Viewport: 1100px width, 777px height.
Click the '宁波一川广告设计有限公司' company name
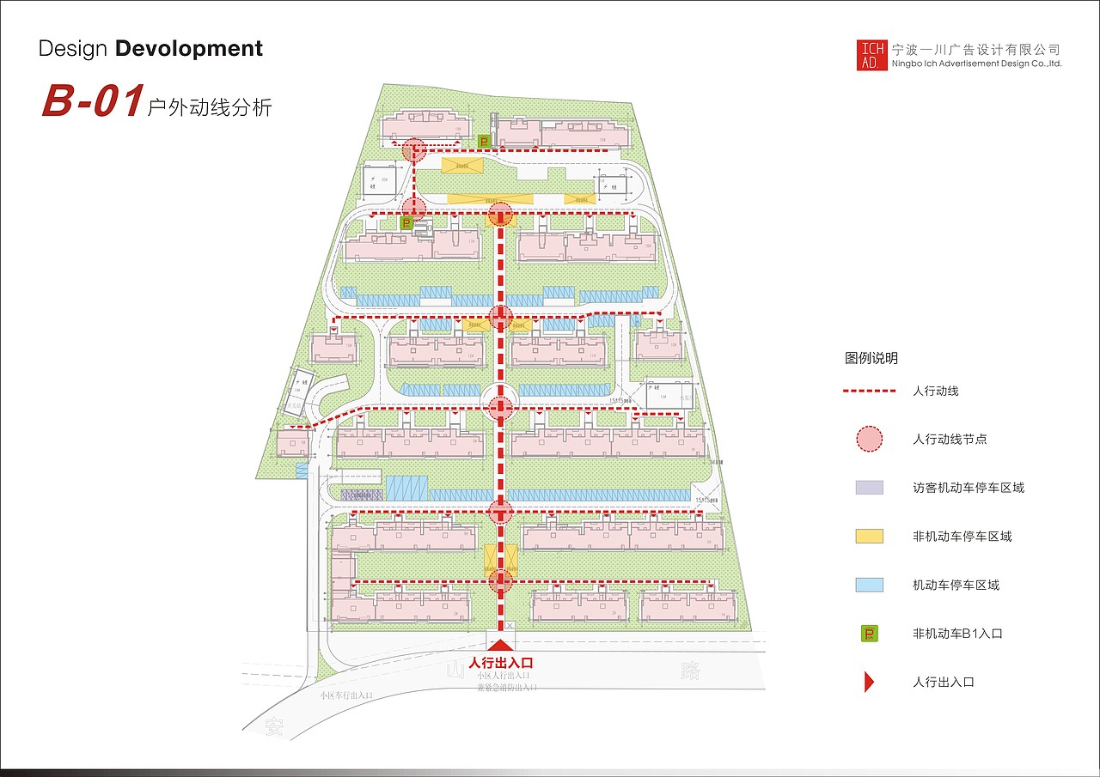pos(976,49)
